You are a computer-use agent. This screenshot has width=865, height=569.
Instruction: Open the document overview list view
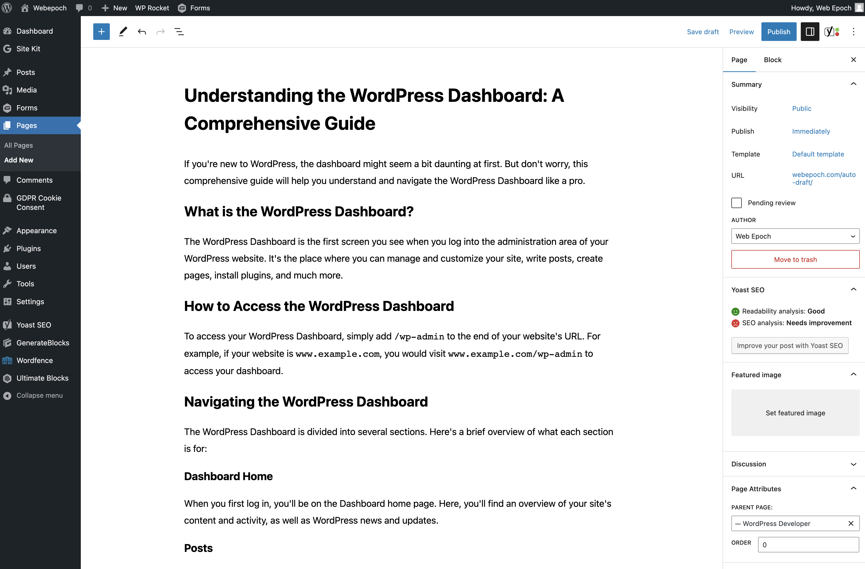(x=179, y=32)
